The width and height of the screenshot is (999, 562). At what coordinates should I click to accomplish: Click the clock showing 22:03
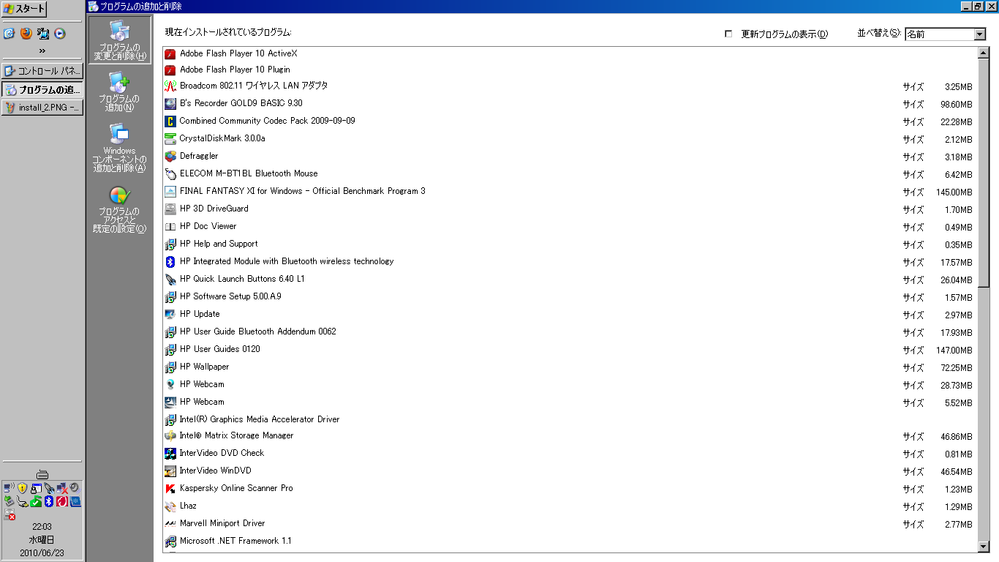(x=42, y=527)
